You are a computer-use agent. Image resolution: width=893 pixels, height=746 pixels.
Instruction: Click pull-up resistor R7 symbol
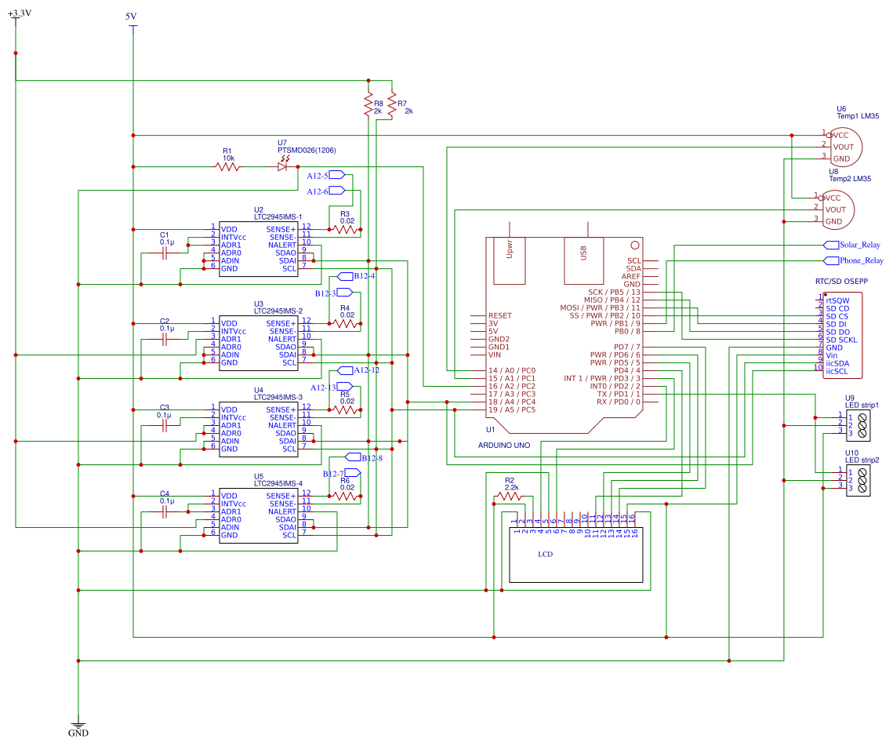392,105
